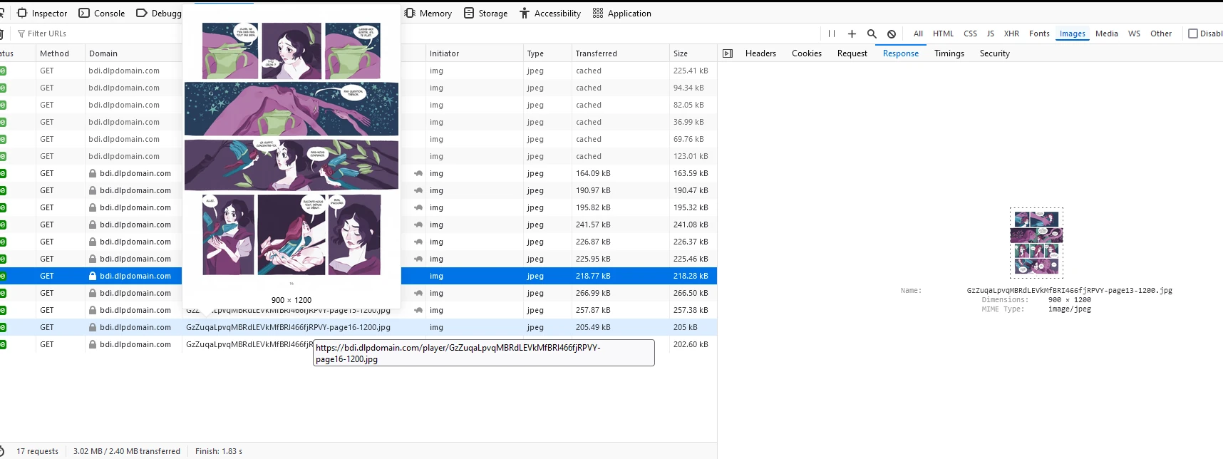Click the 'Finish: 1.83 s' status entry
Image resolution: width=1223 pixels, height=459 pixels.
(x=219, y=451)
